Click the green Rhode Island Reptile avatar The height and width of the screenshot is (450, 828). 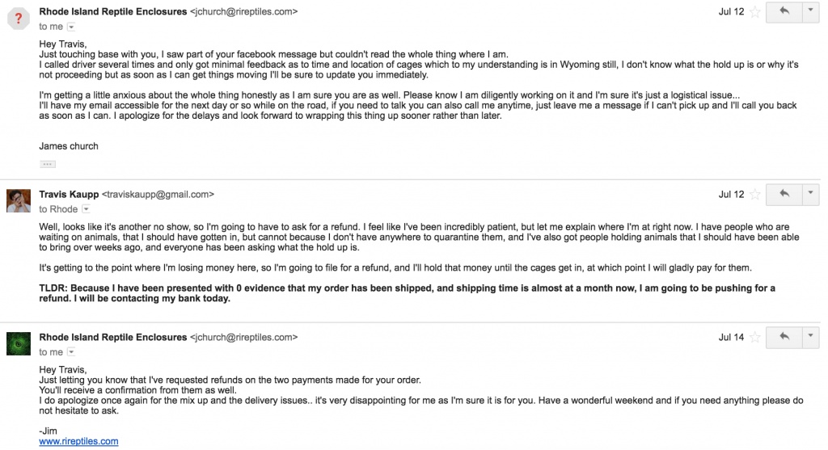coord(19,343)
